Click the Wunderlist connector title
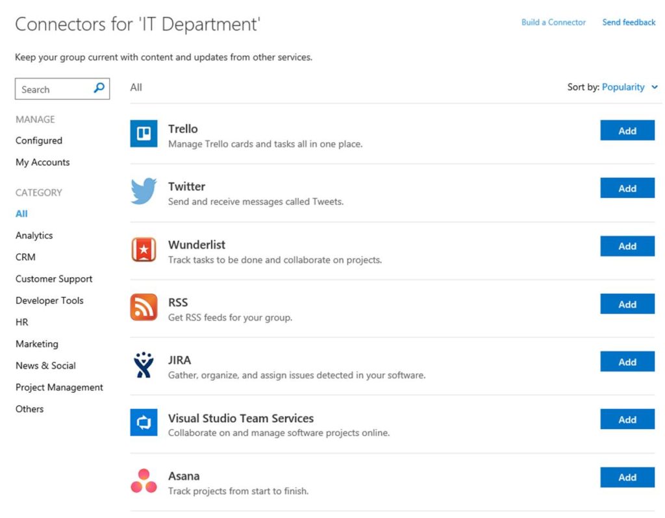The width and height of the screenshot is (665, 518). click(197, 245)
